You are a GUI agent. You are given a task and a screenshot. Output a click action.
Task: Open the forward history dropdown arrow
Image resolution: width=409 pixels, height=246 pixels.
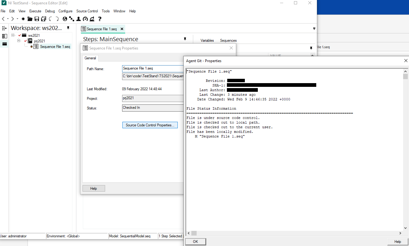(17, 19)
